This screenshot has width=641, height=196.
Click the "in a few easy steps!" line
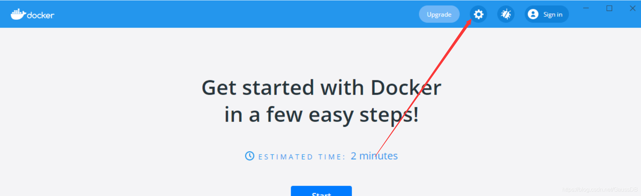pyautogui.click(x=321, y=115)
